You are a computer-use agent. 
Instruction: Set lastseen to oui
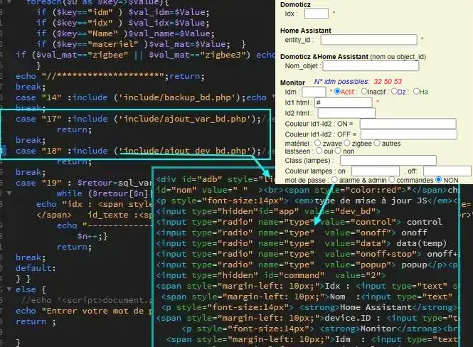click(319, 151)
